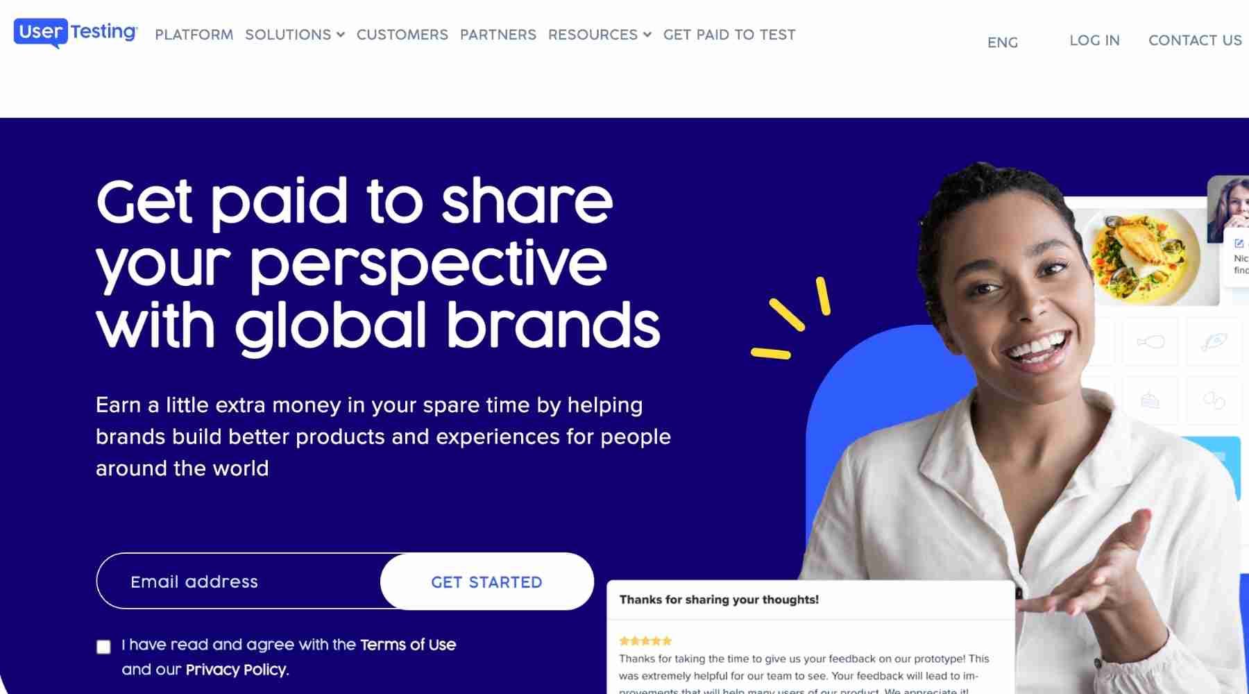Click the Get Started button
This screenshot has height=694, width=1249.
487,582
